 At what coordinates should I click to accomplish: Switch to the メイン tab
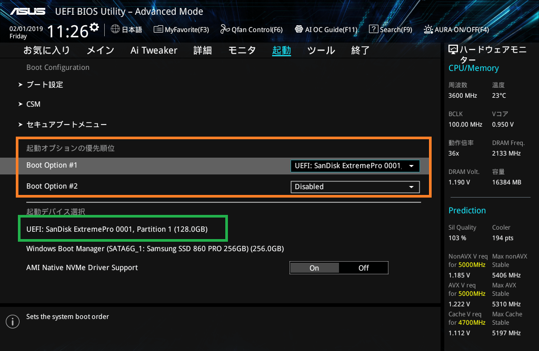pos(101,50)
